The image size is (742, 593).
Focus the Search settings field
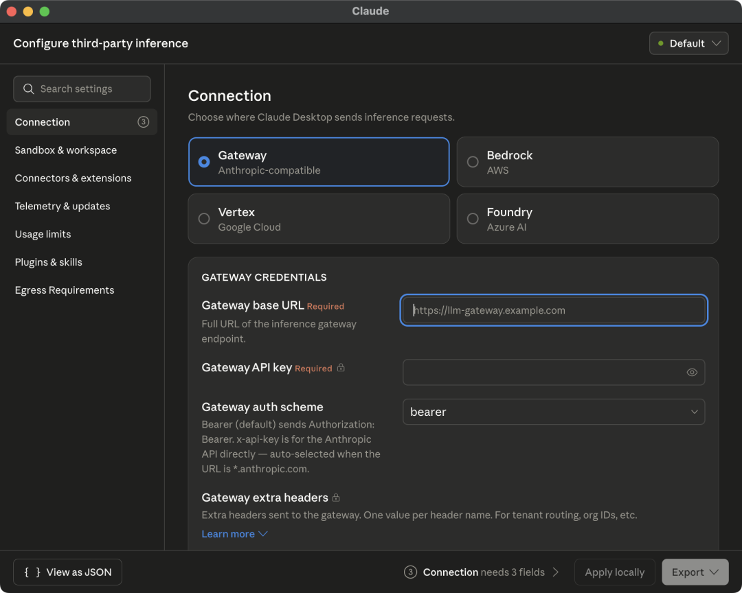(82, 89)
